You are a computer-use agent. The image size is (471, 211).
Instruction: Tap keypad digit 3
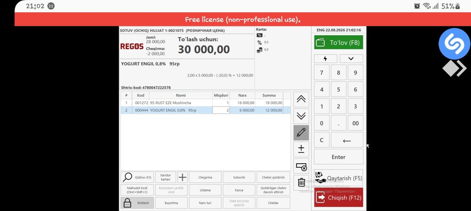(x=355, y=106)
